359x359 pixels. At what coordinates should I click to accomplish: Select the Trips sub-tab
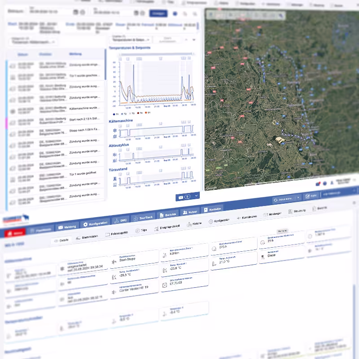[141, 230]
